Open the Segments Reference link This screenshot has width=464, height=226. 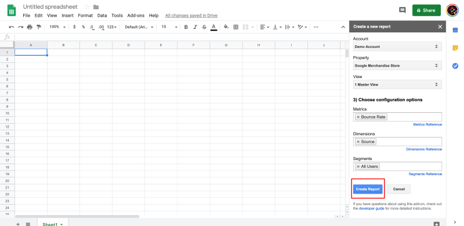[425, 174]
